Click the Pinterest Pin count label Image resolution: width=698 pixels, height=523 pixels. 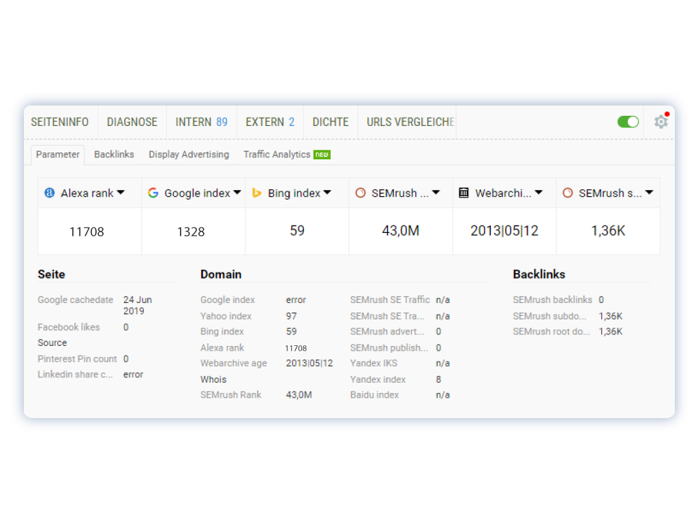[x=77, y=359]
